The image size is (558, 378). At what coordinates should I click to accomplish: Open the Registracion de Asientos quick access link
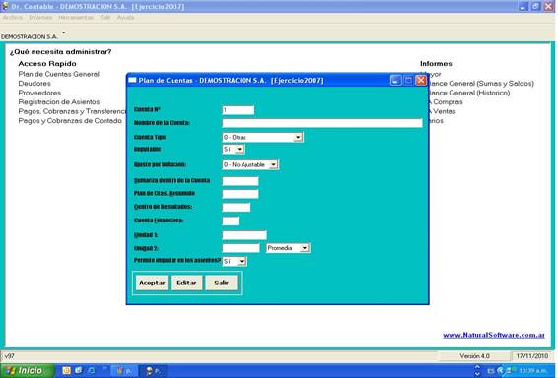click(x=59, y=102)
